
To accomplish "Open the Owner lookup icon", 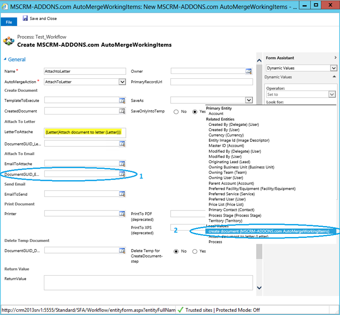I will [x=248, y=71].
